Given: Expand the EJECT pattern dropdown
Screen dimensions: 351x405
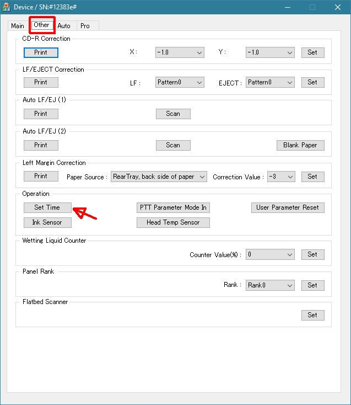Looking at the screenshot, I should tap(270, 82).
